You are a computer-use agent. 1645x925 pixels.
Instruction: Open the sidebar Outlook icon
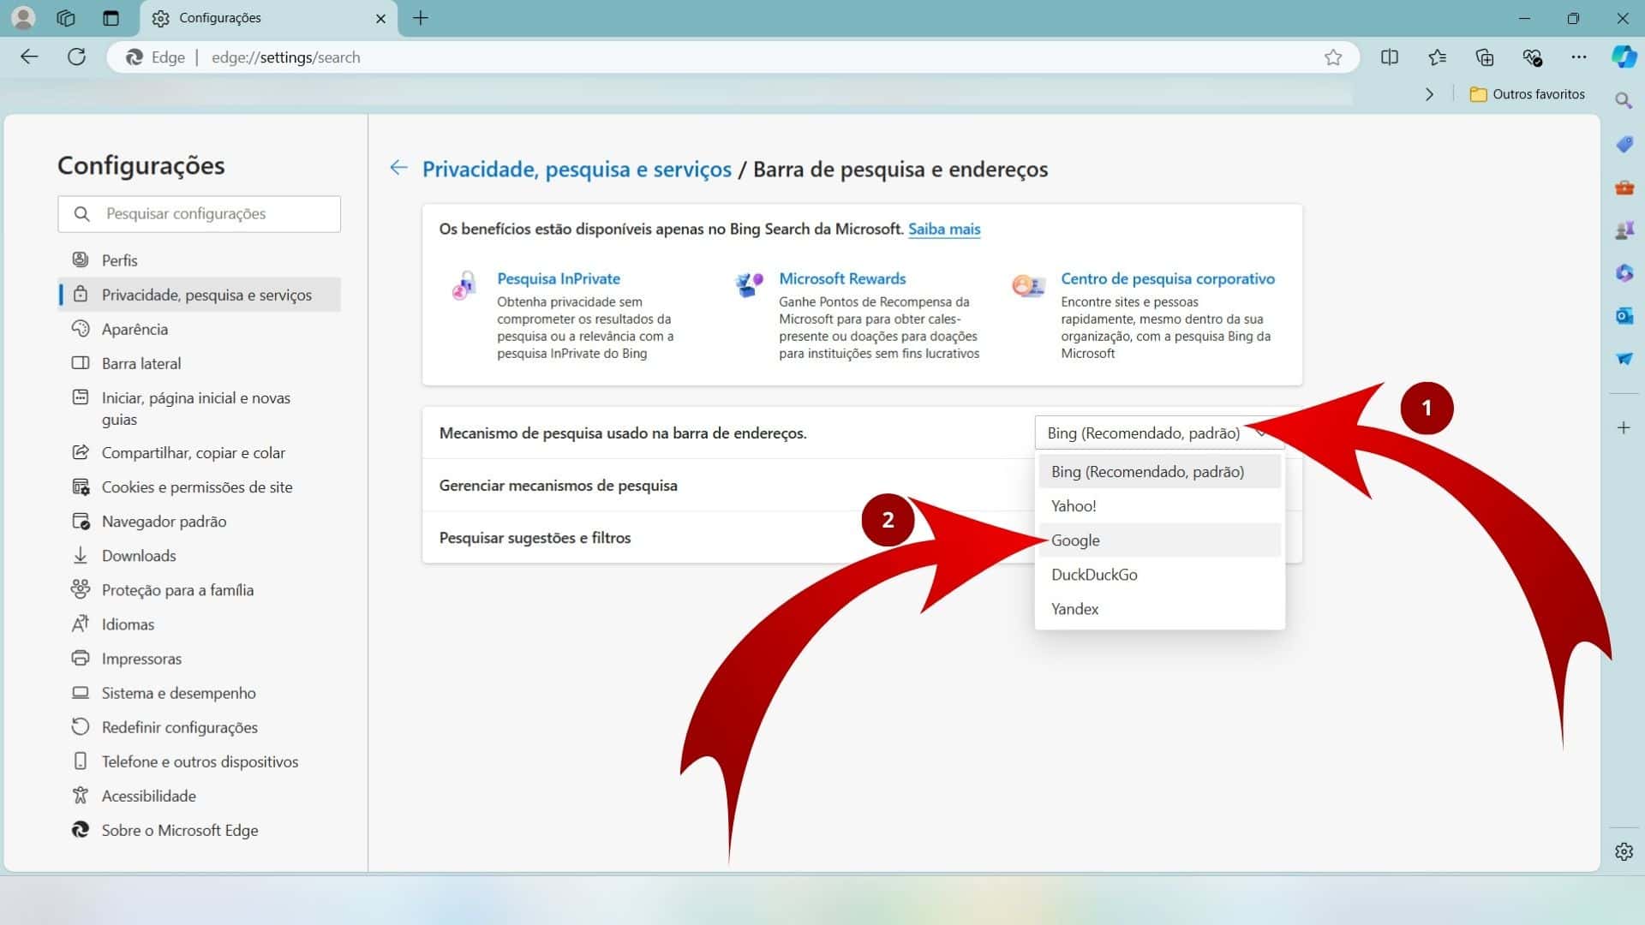[x=1624, y=315]
